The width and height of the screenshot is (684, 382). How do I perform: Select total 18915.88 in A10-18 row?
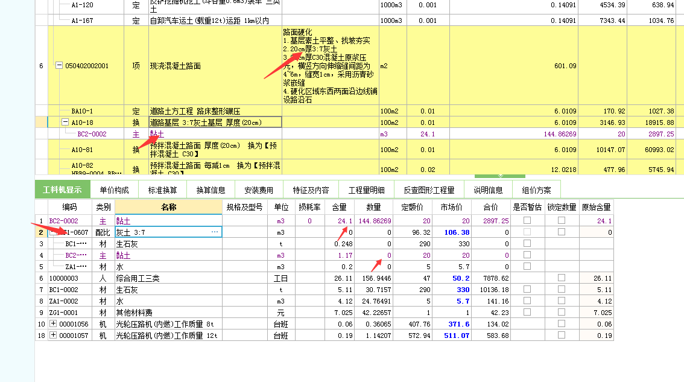click(x=651, y=123)
